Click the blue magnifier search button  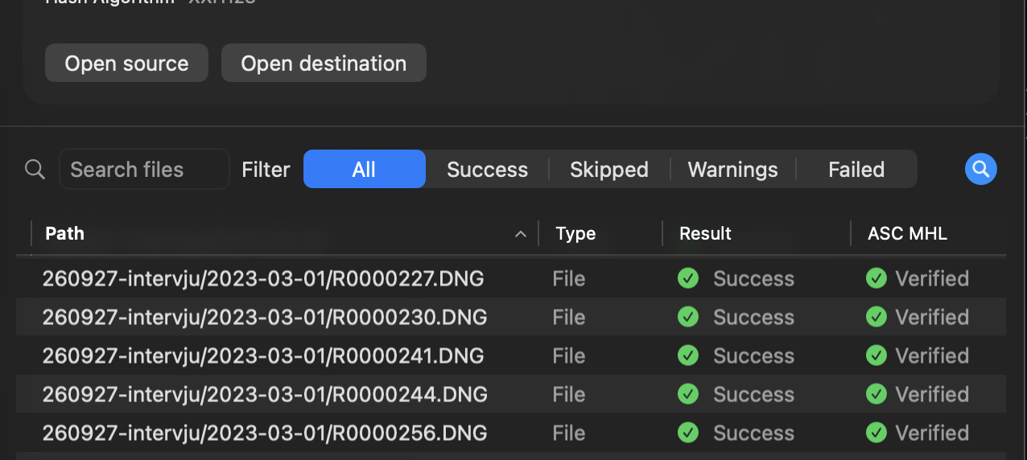point(980,169)
